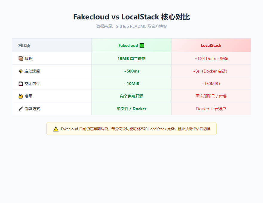
Task: Click the 对比项 header cell
Action: (23, 45)
